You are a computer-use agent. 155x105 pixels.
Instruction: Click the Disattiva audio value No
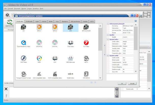pos(128,69)
